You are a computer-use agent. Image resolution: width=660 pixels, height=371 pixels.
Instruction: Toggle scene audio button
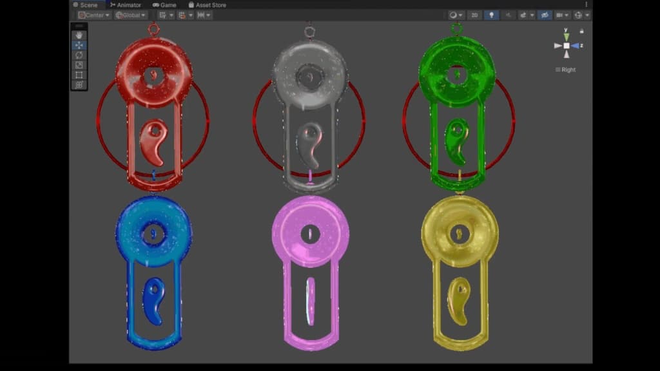pyautogui.click(x=509, y=15)
